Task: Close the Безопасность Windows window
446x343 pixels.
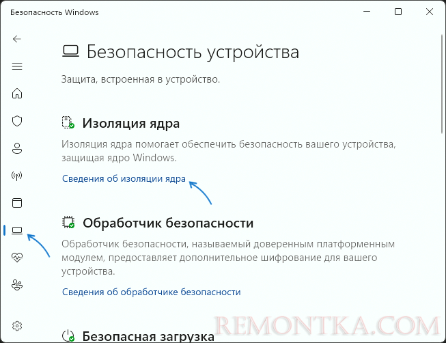Action: (x=430, y=12)
